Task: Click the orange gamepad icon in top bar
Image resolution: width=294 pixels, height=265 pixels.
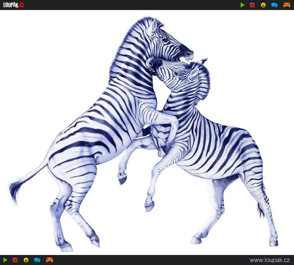Action: [287, 5]
